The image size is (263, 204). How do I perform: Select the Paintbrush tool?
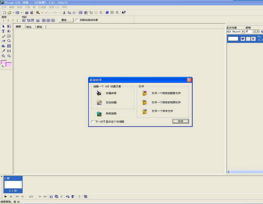click(3, 36)
